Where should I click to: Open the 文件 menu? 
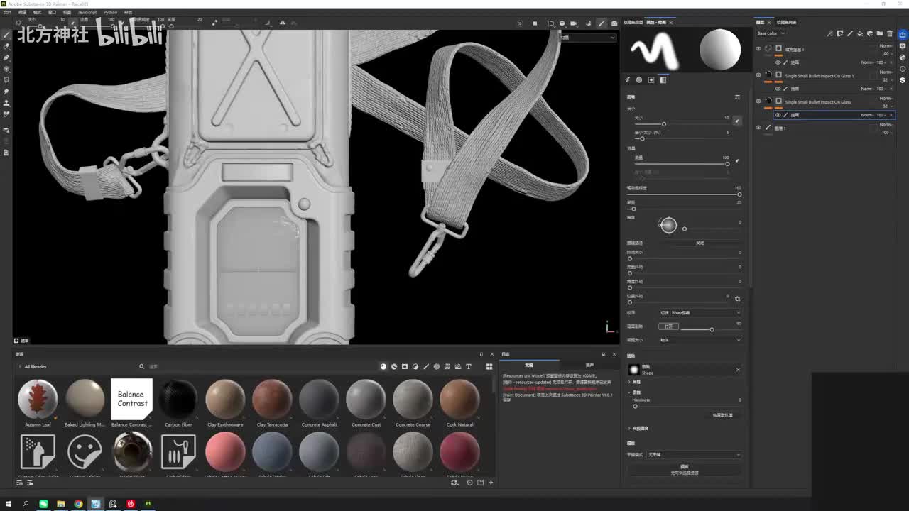(7, 13)
